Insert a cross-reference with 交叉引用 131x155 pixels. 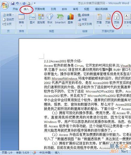[x=85, y=24]
